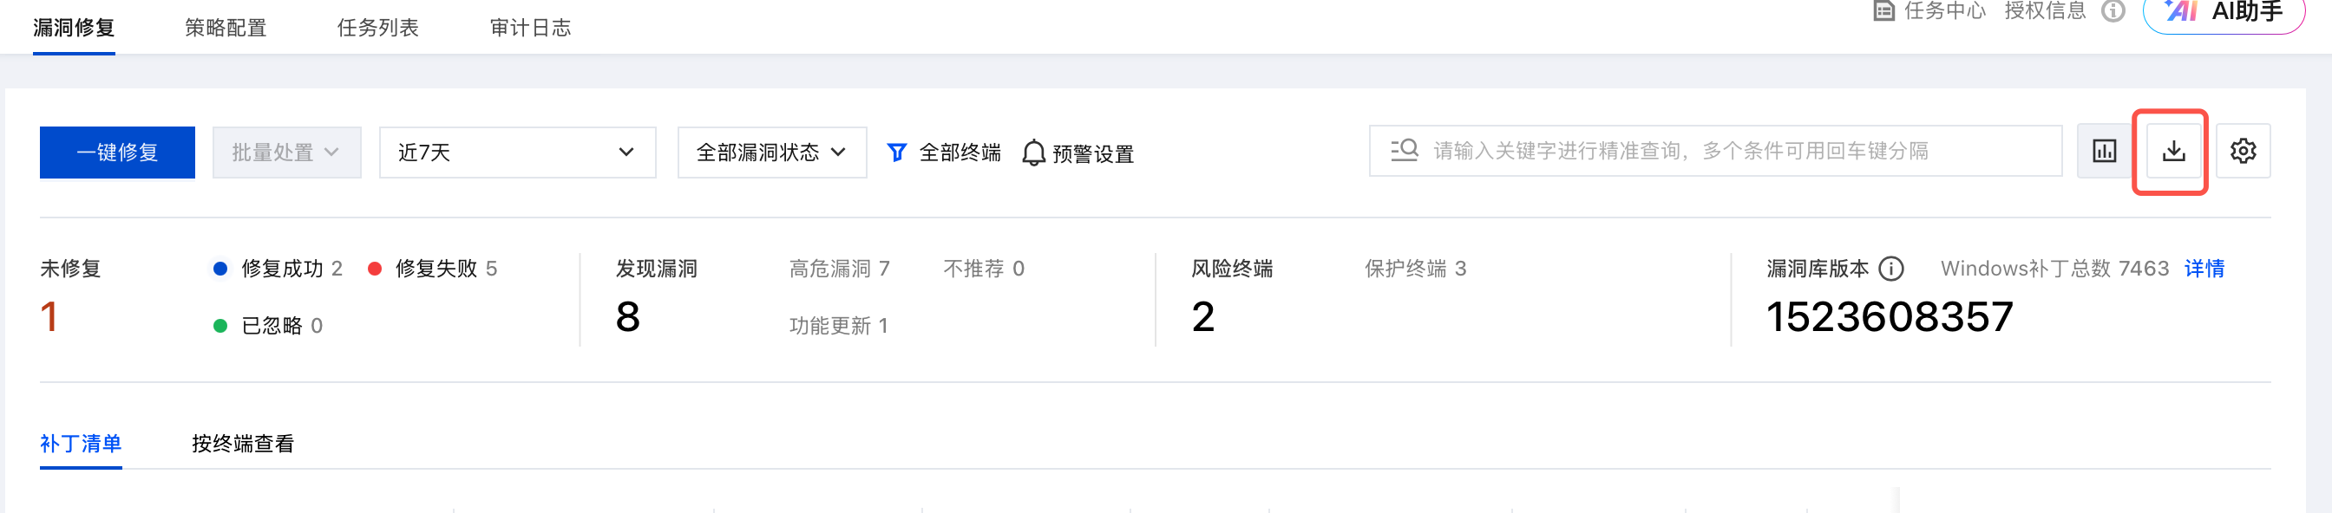Open the statistics chart view icon
The height and width of the screenshot is (513, 2332).
pos(2104,151)
